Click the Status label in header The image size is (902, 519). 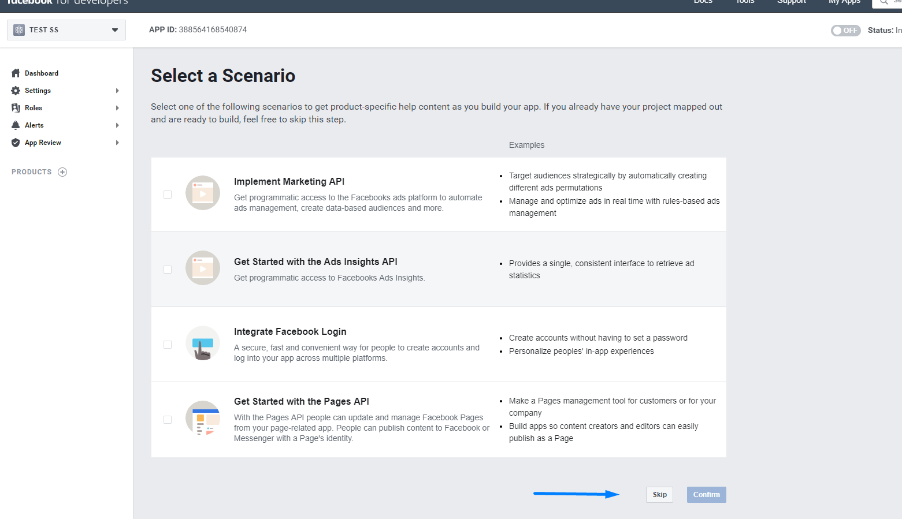(x=881, y=30)
